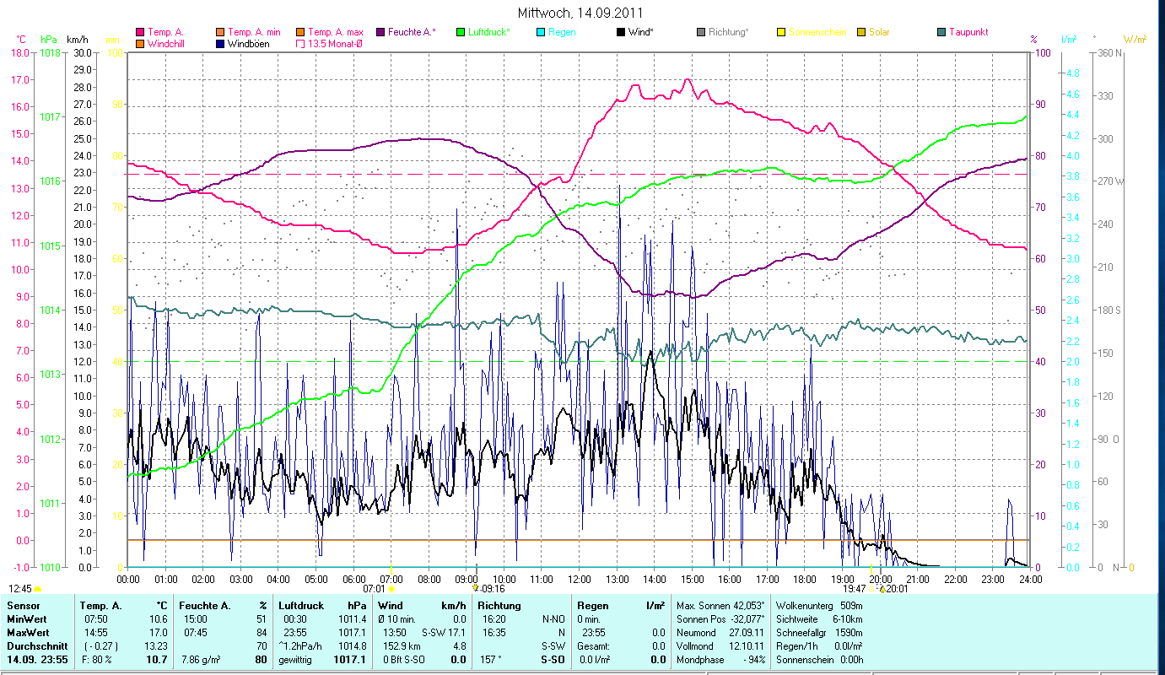Click the 'Wolkenunterg 509m' entry
This screenshot has width=1165, height=675.
click(x=819, y=606)
